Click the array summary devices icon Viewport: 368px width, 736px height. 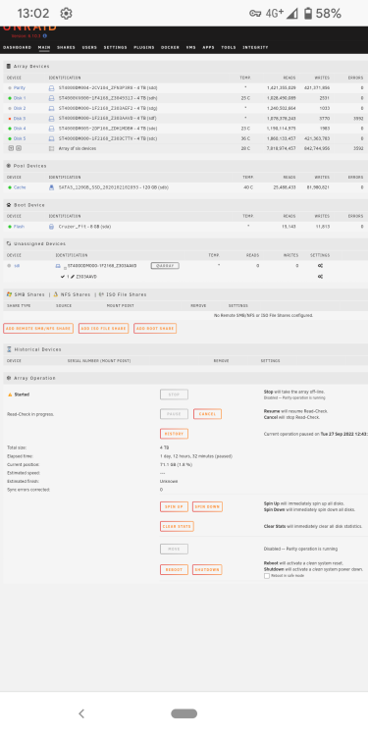coord(52,148)
